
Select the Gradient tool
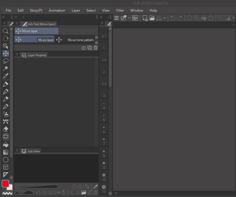(5, 152)
